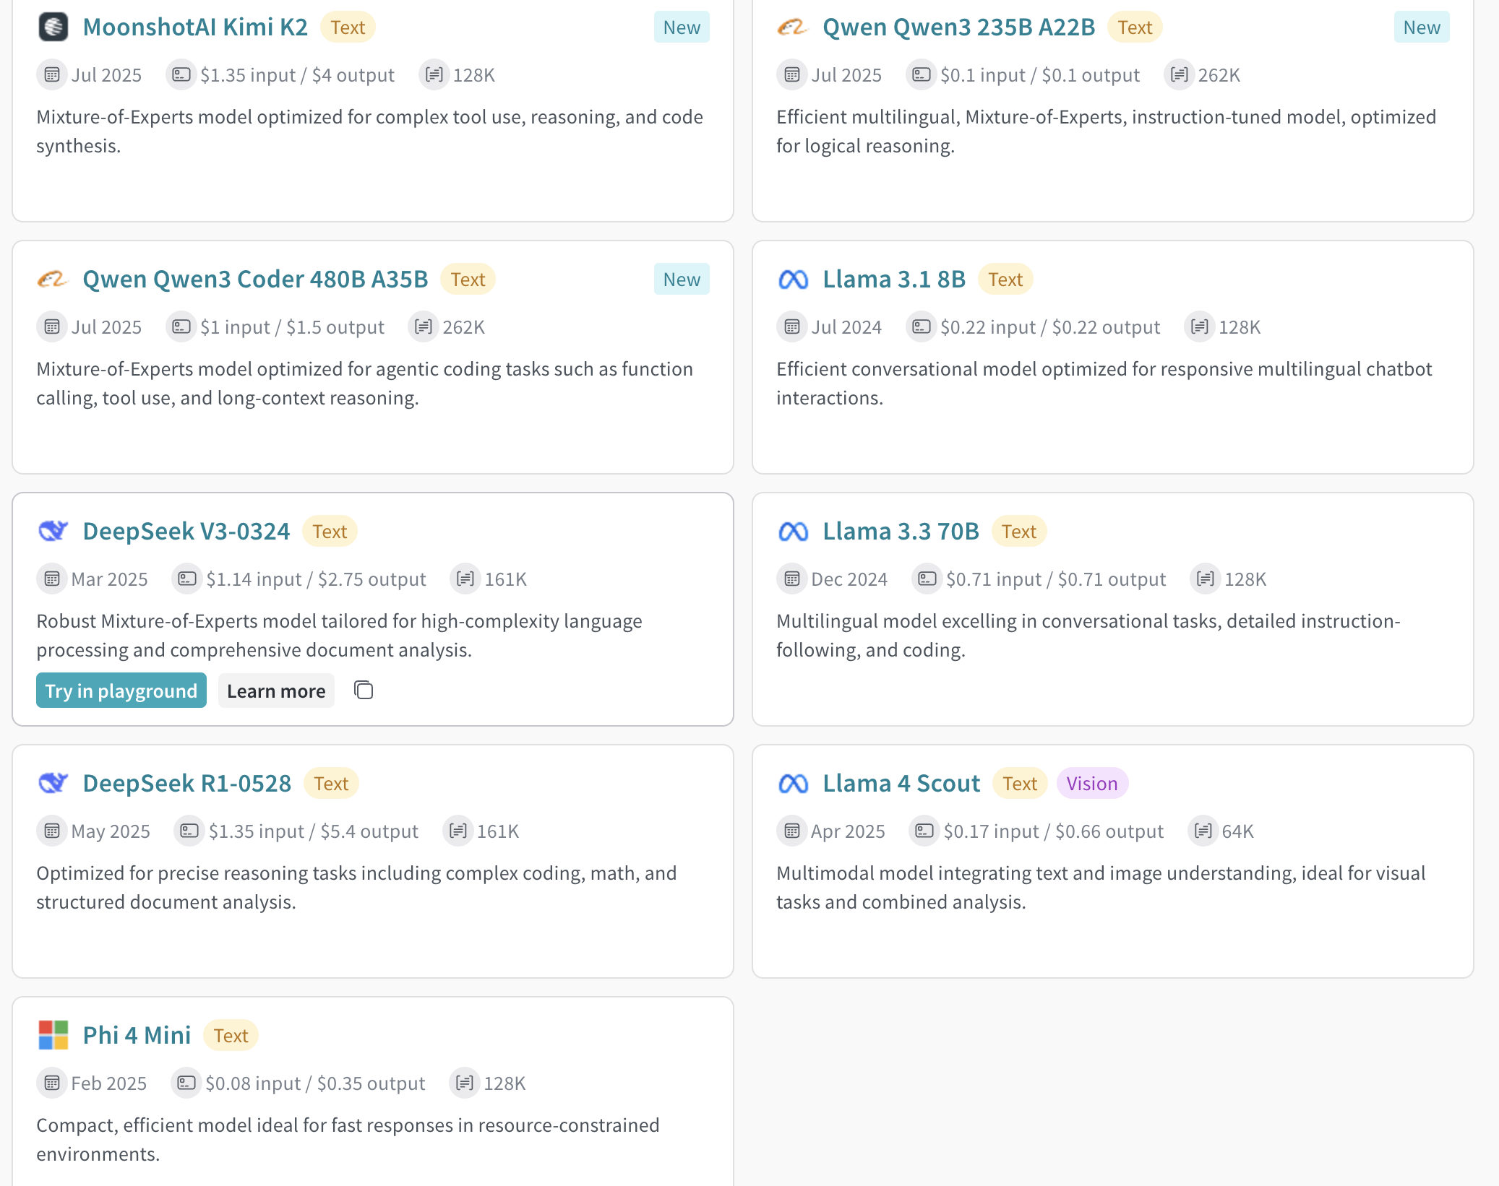1499x1186 pixels.
Task: Click the '262K' context text on Qwen3 Coder
Action: tap(463, 327)
